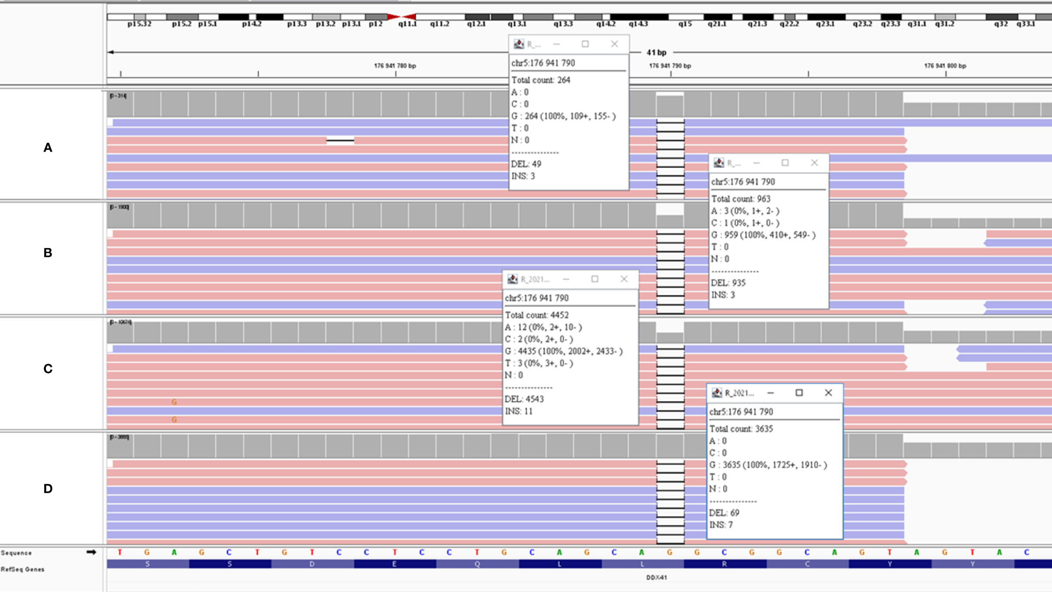Click the 'C' amino acid cell in RefSeq track
Viewport: 1052px width, 592px height.
807,564
